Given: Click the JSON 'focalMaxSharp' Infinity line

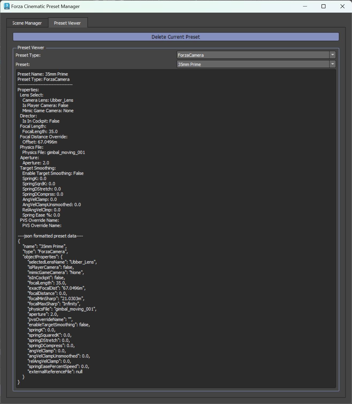Looking at the screenshot, I should (54, 304).
